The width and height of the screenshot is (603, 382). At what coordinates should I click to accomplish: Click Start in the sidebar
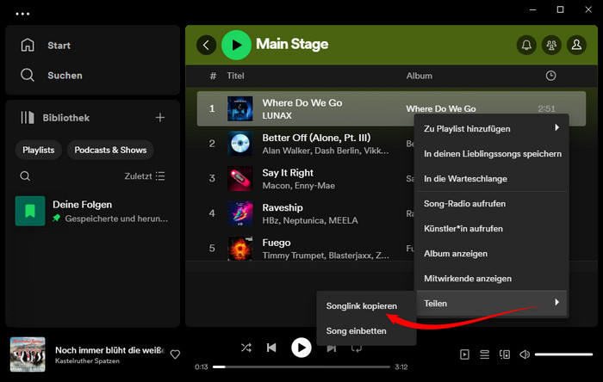tap(59, 46)
